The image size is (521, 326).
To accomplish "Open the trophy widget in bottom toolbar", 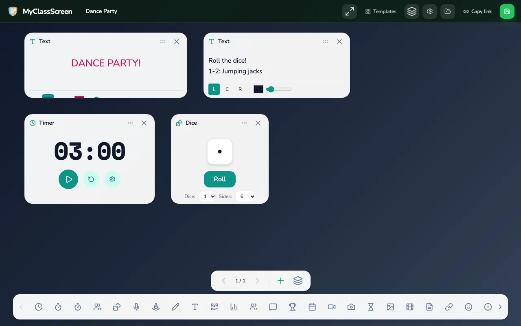I will coord(293,307).
